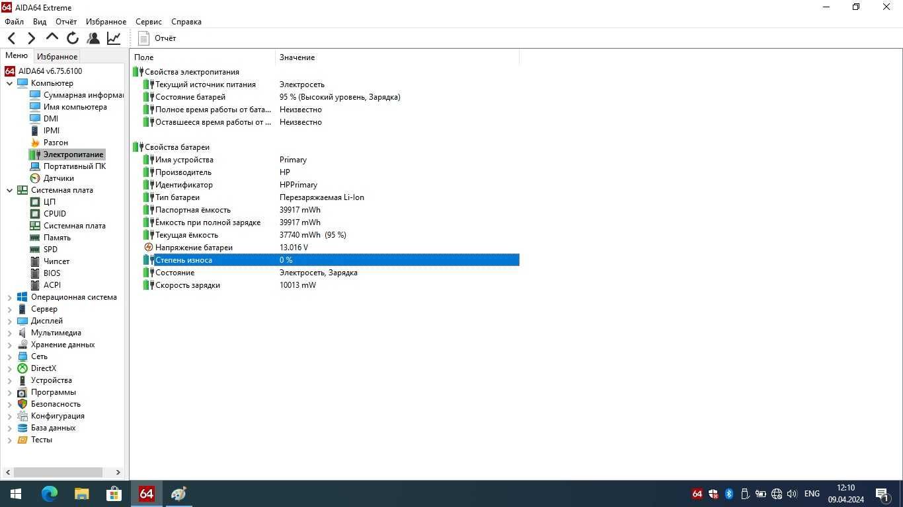903x507 pixels.
Task: Click the ACPI icon in tree
Action: (x=35, y=285)
